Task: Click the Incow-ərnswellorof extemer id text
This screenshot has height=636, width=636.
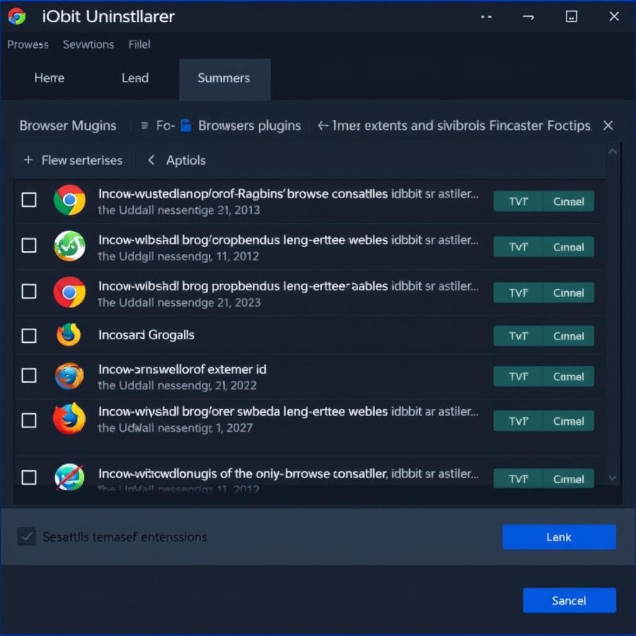Action: coord(182,369)
